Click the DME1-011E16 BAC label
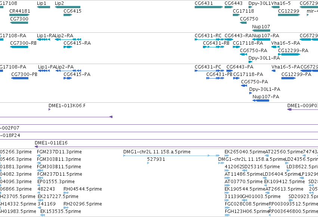This screenshot has height=217, width=318. point(51,143)
